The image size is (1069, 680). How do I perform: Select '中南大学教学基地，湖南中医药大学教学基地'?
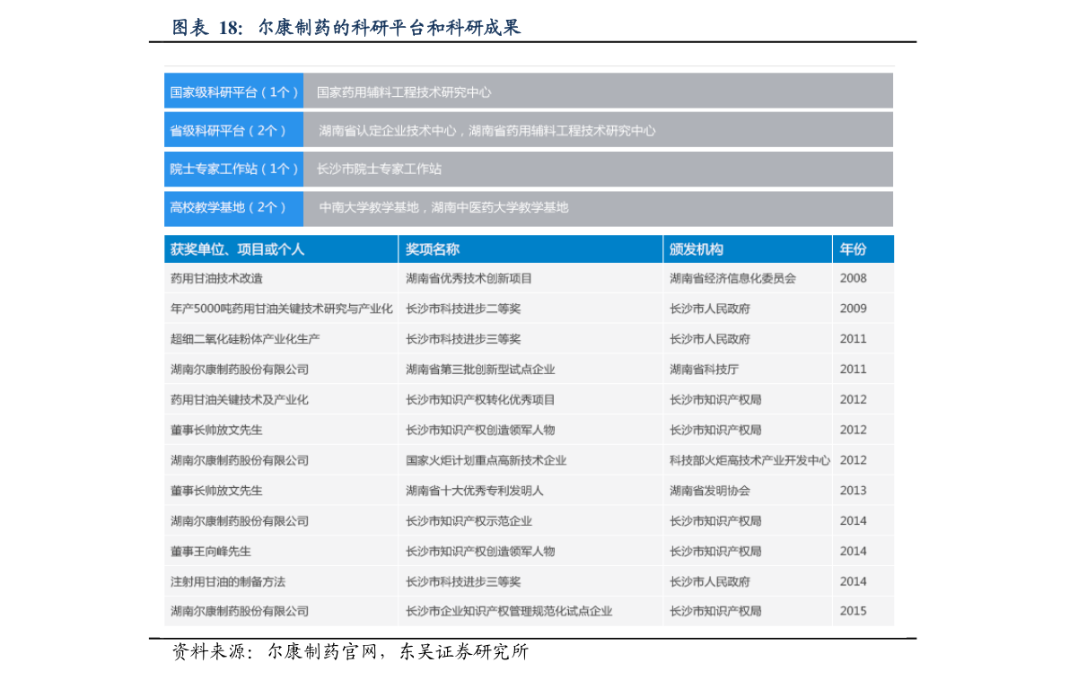coord(443,207)
